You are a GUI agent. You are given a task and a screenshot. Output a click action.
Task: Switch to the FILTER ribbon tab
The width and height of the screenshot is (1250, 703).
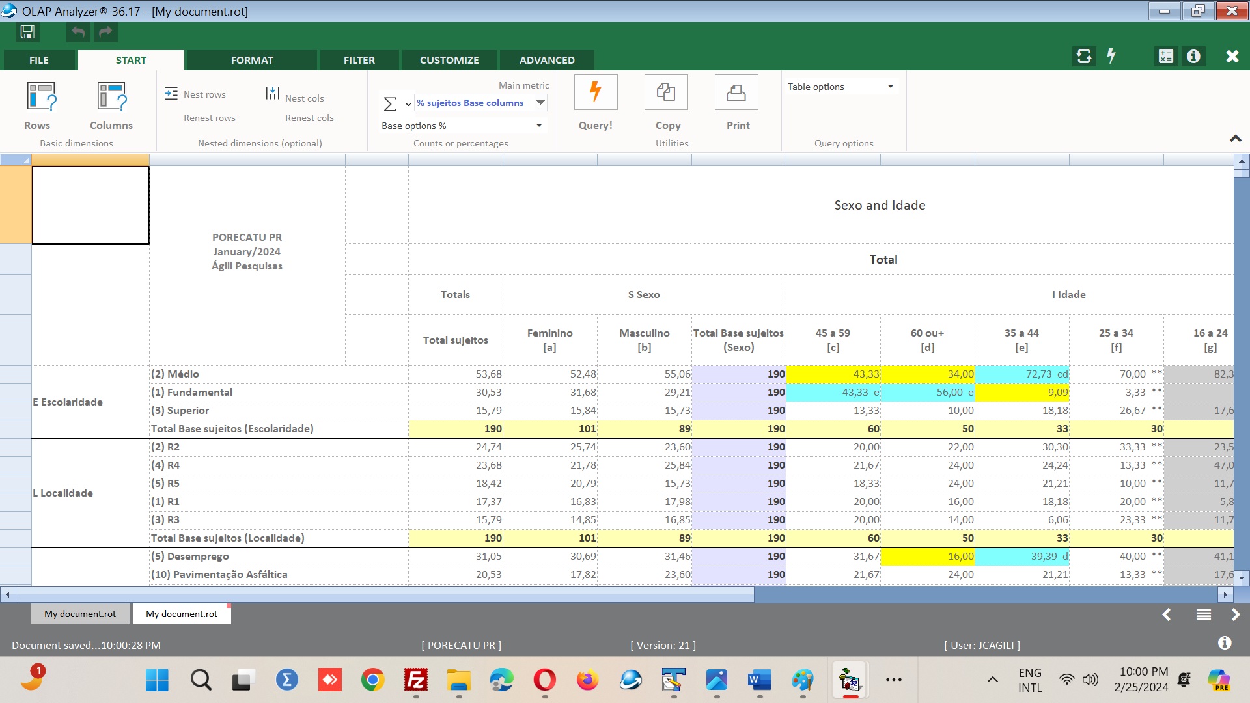(x=359, y=60)
